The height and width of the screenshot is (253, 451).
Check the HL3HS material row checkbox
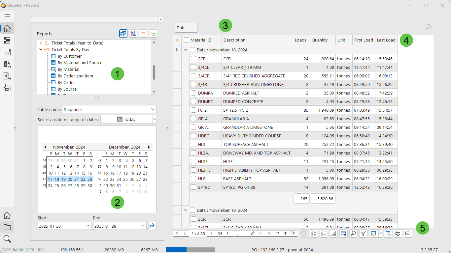pos(193,170)
